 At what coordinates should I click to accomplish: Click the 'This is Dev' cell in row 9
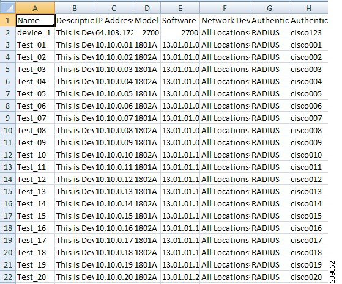click(x=75, y=118)
